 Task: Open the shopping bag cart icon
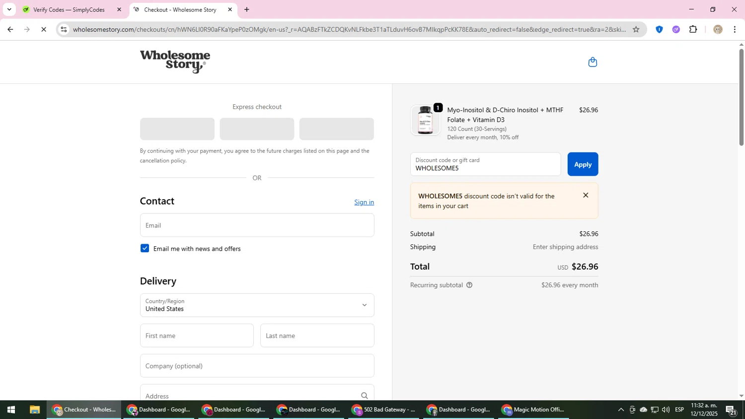pyautogui.click(x=592, y=62)
